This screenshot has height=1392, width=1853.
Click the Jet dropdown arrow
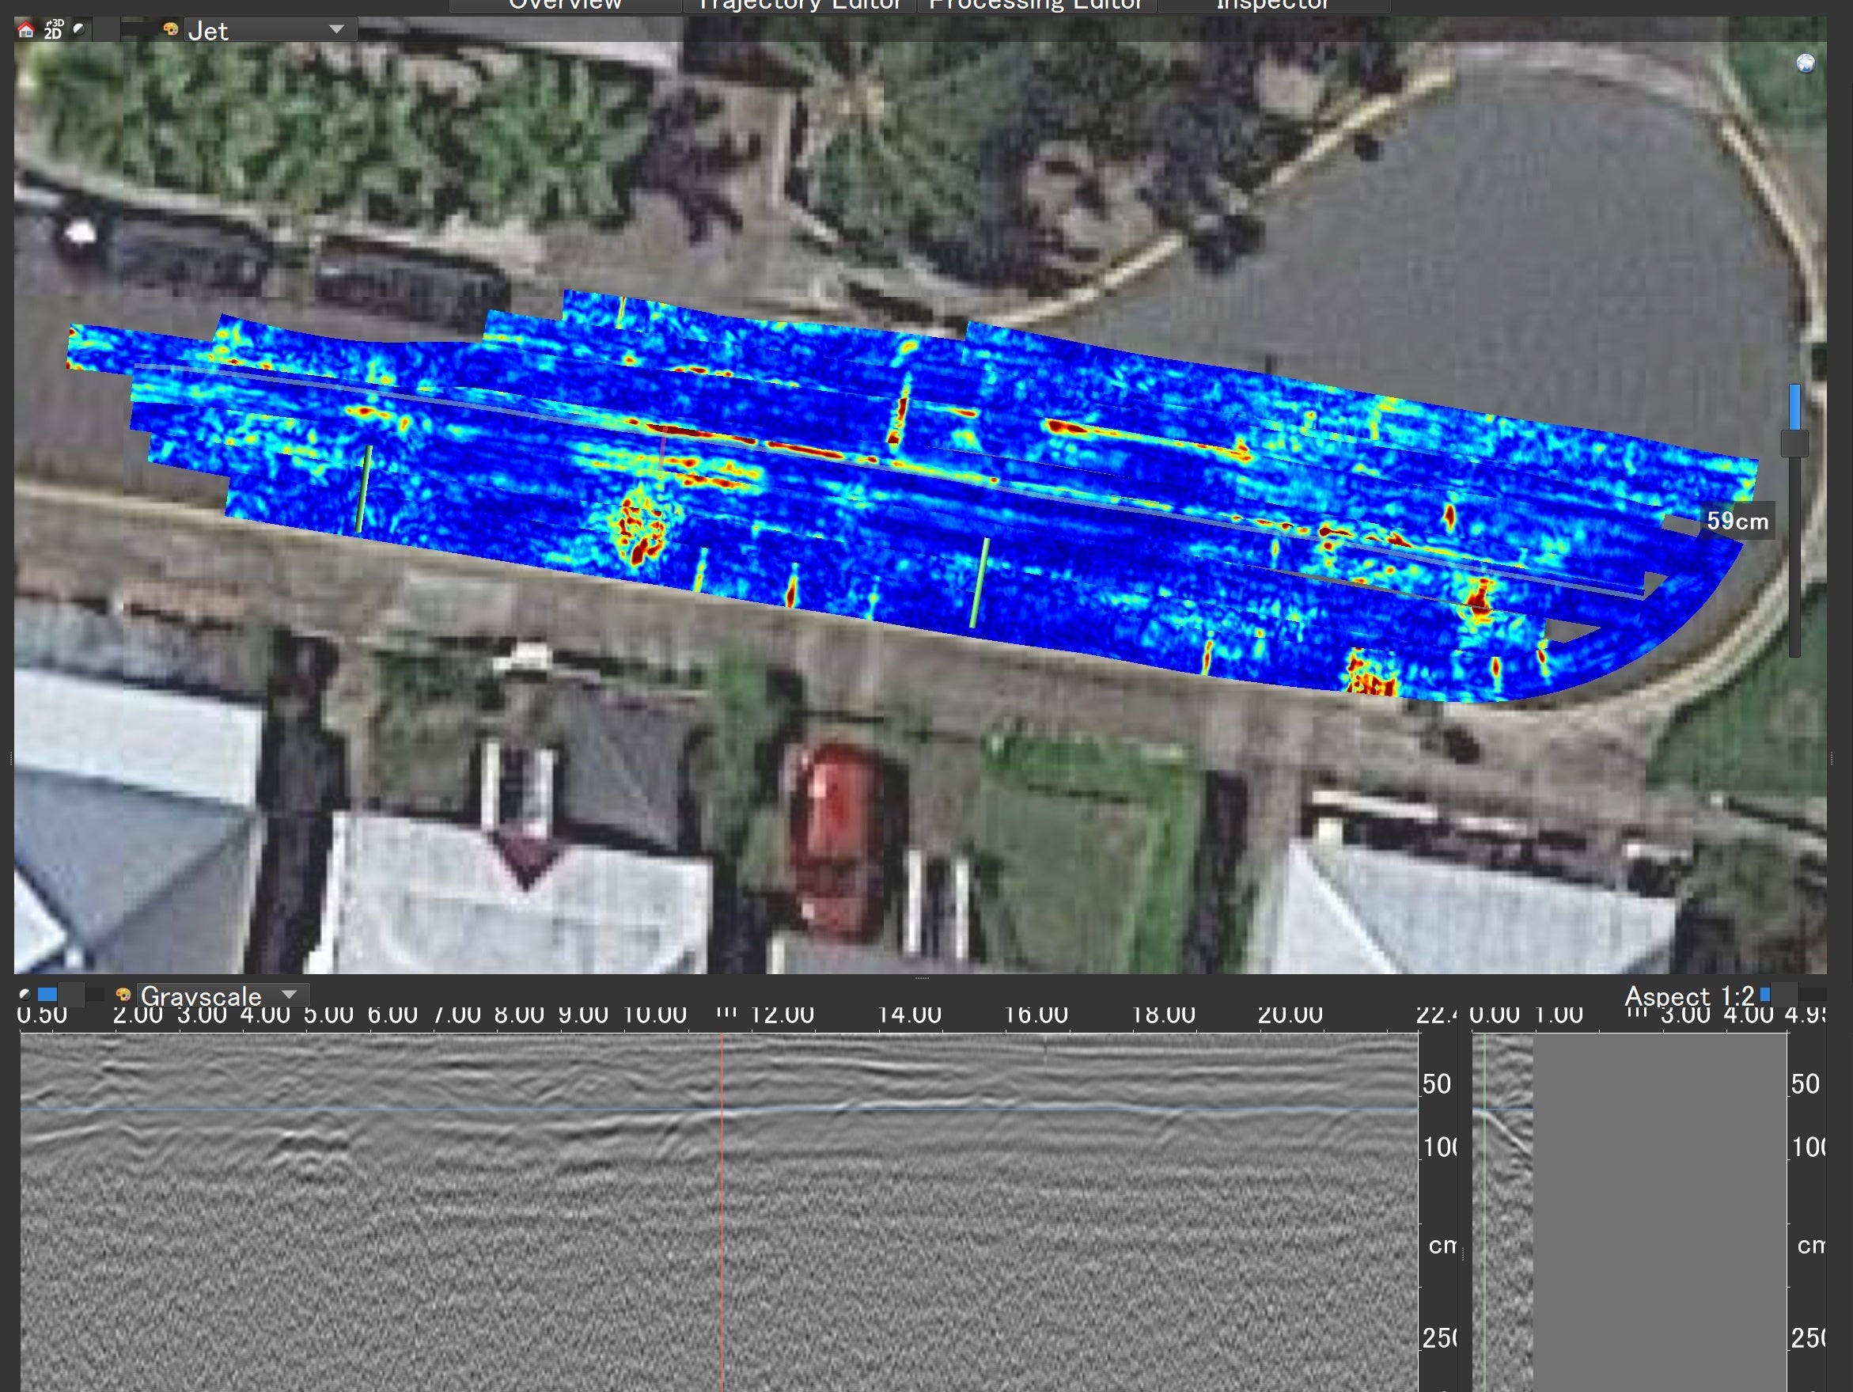[337, 30]
